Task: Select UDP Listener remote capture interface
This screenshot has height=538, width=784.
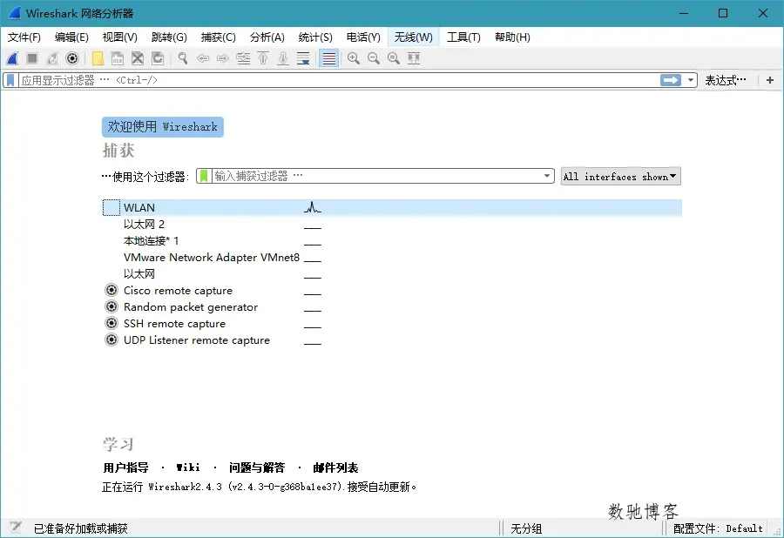Action: (197, 340)
